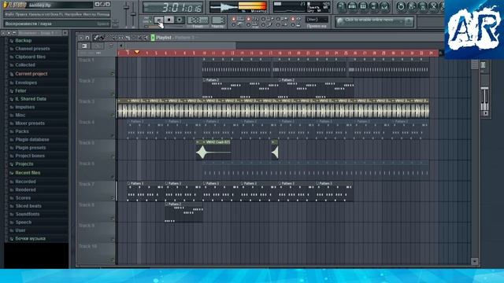The height and width of the screenshot is (283, 504).
Task: Select the playlist Delete tool
Action: click(109, 38)
